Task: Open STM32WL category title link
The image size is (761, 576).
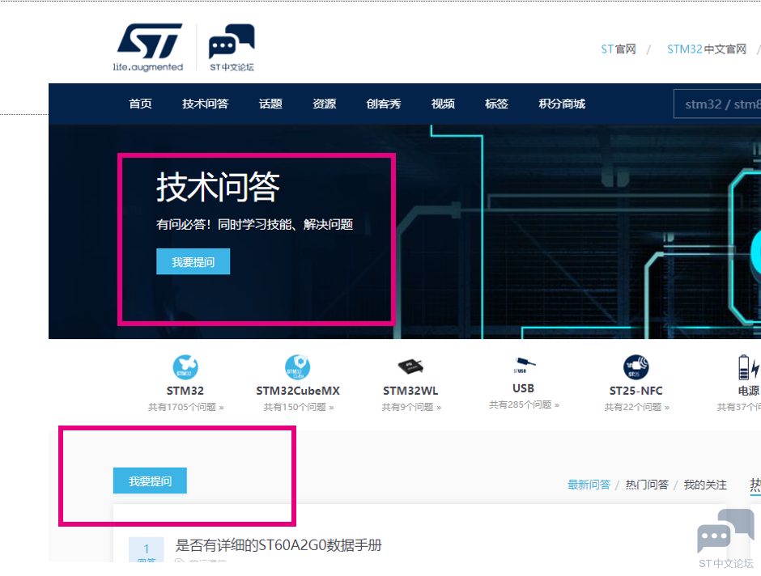Action: (410, 391)
